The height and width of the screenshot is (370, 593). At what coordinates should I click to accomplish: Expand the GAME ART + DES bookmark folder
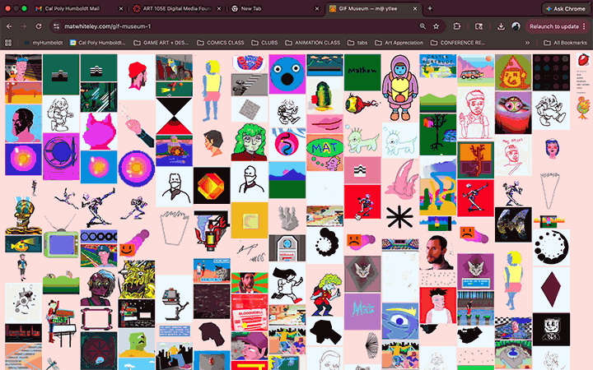click(x=161, y=43)
